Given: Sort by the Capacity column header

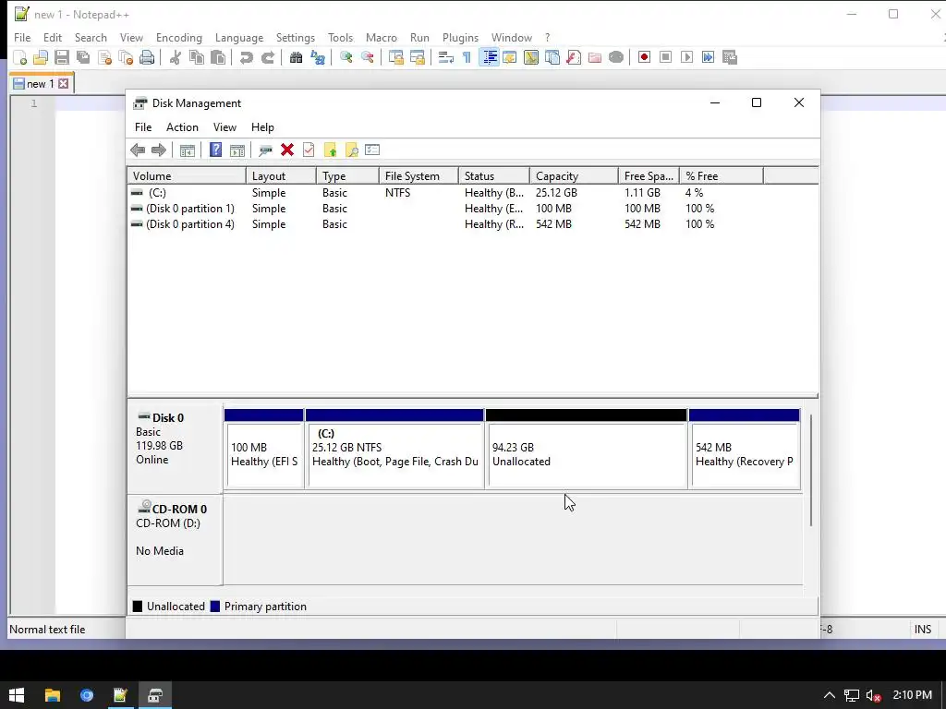Looking at the screenshot, I should tap(574, 176).
